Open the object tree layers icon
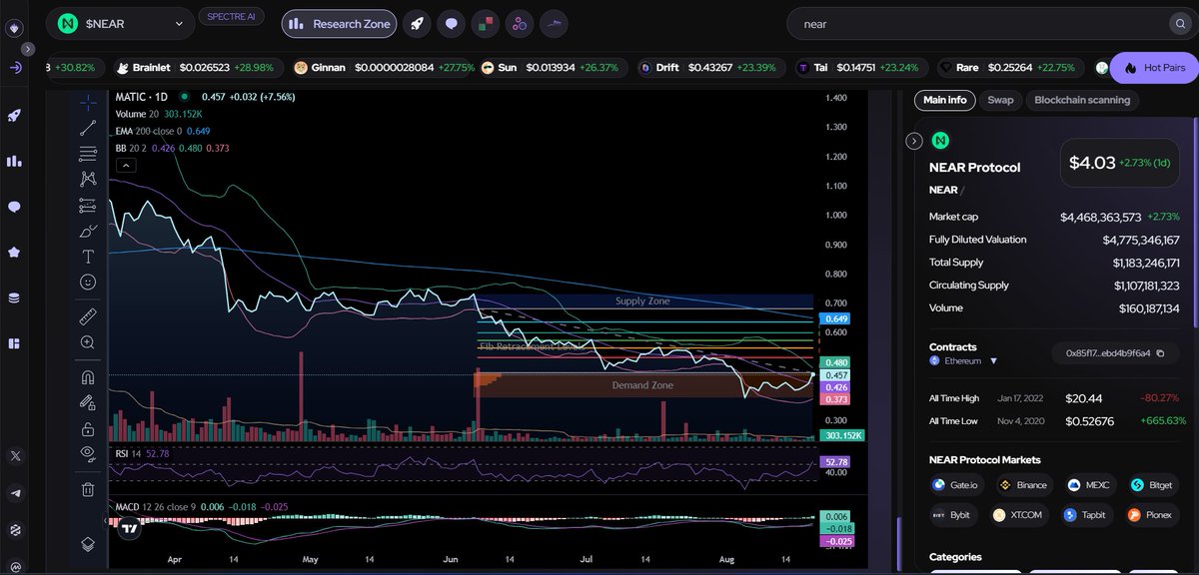Screen dimensions: 1199x575 (88, 544)
